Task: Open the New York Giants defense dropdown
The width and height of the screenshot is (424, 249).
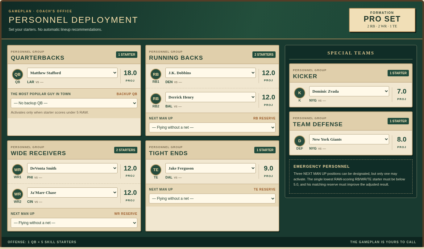Action: [349, 139]
